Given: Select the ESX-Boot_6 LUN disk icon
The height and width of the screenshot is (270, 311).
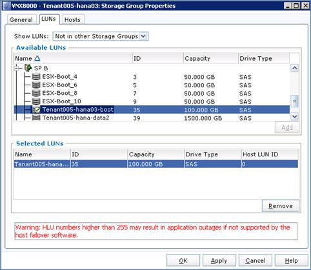Looking at the screenshot, I should [x=36, y=85].
